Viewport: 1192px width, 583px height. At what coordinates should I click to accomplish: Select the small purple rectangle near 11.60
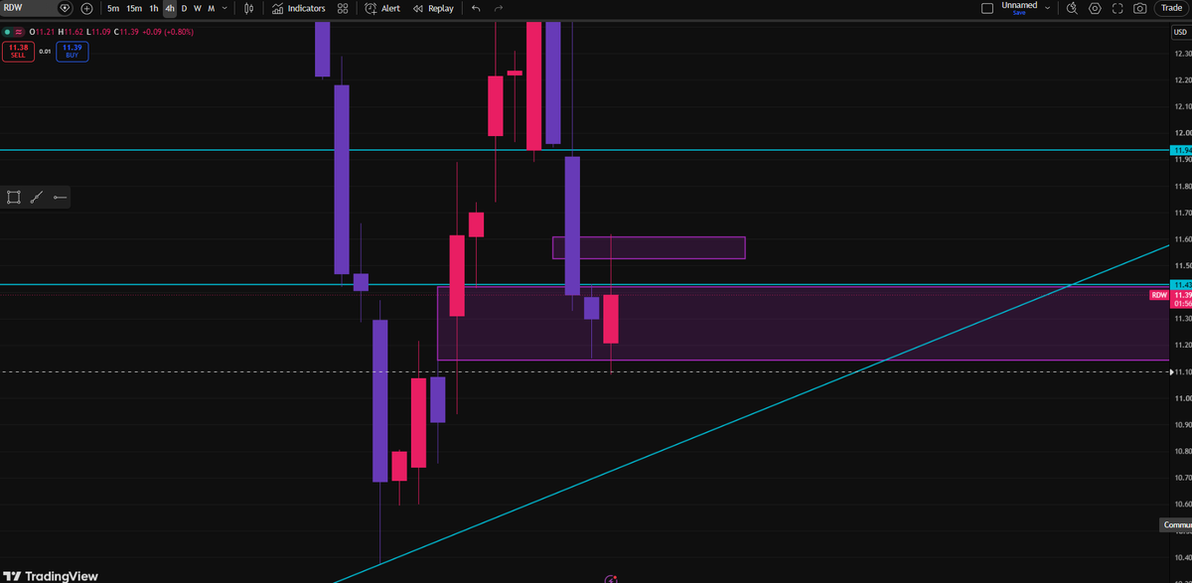pos(649,247)
